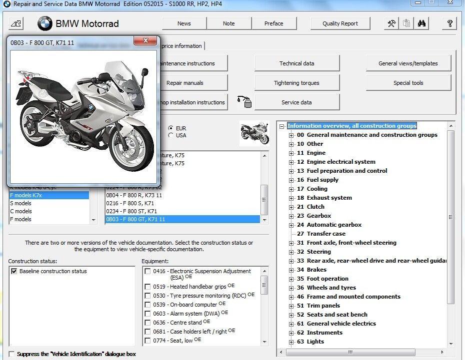Expand the 63 Lights node
465x360 pixels.
[291, 342]
